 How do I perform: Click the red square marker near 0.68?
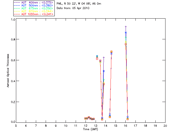coord(111,52)
